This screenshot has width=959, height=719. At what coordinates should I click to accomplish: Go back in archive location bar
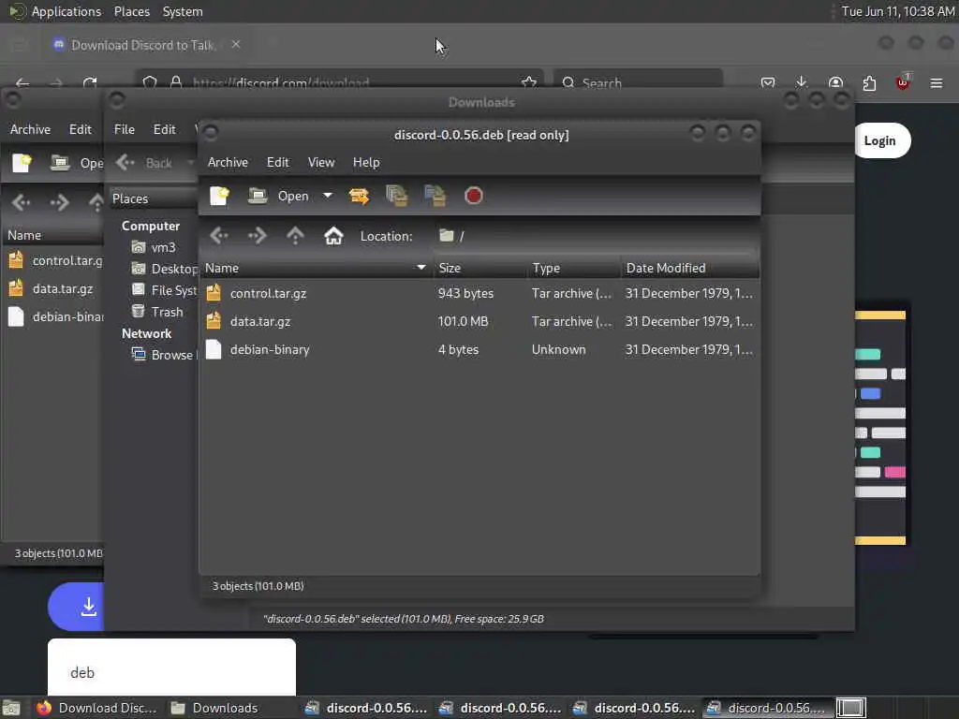pos(219,235)
